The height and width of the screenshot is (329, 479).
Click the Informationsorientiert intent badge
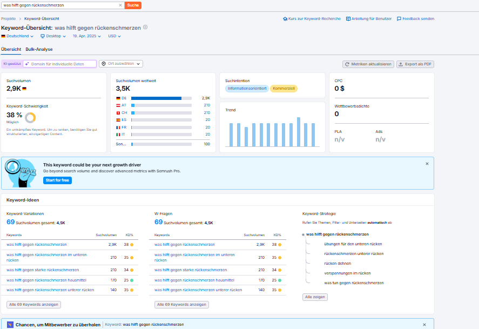tap(247, 89)
